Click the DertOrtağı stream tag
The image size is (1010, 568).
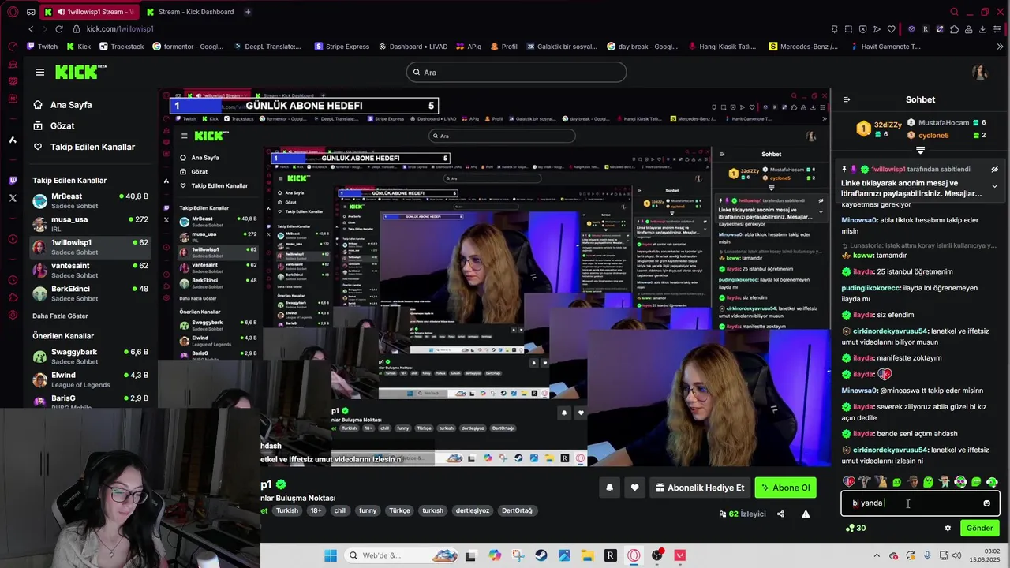[x=518, y=510]
